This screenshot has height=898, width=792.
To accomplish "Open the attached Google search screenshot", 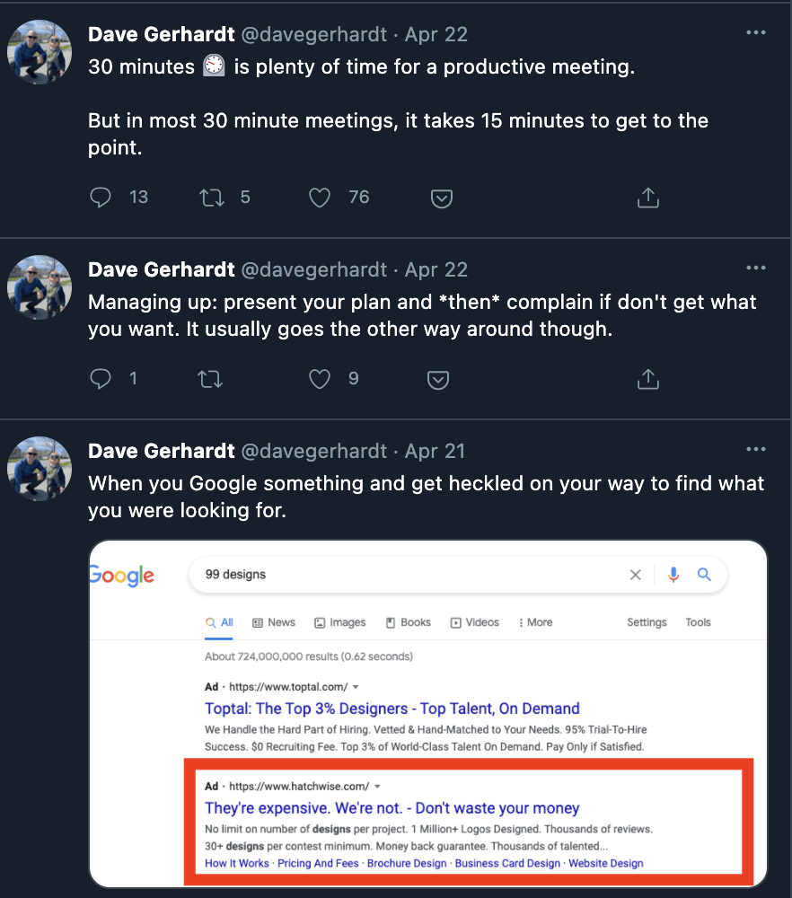I will pyautogui.click(x=427, y=714).
